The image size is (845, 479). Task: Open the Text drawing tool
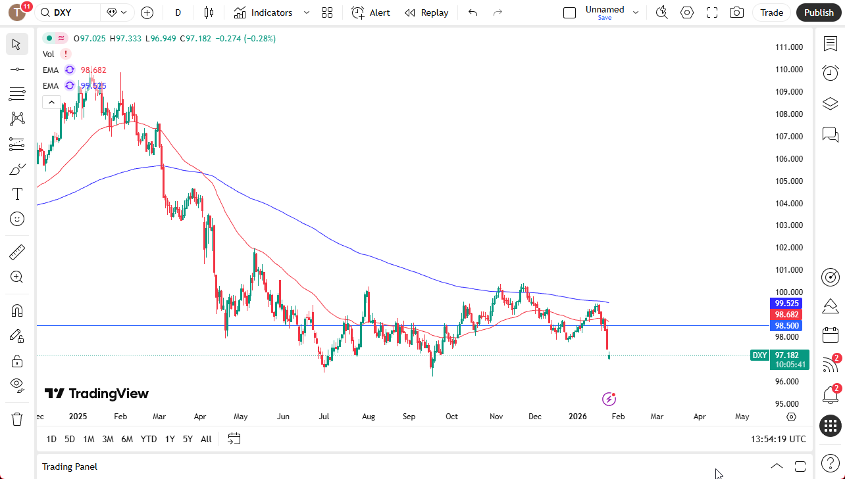click(x=17, y=194)
